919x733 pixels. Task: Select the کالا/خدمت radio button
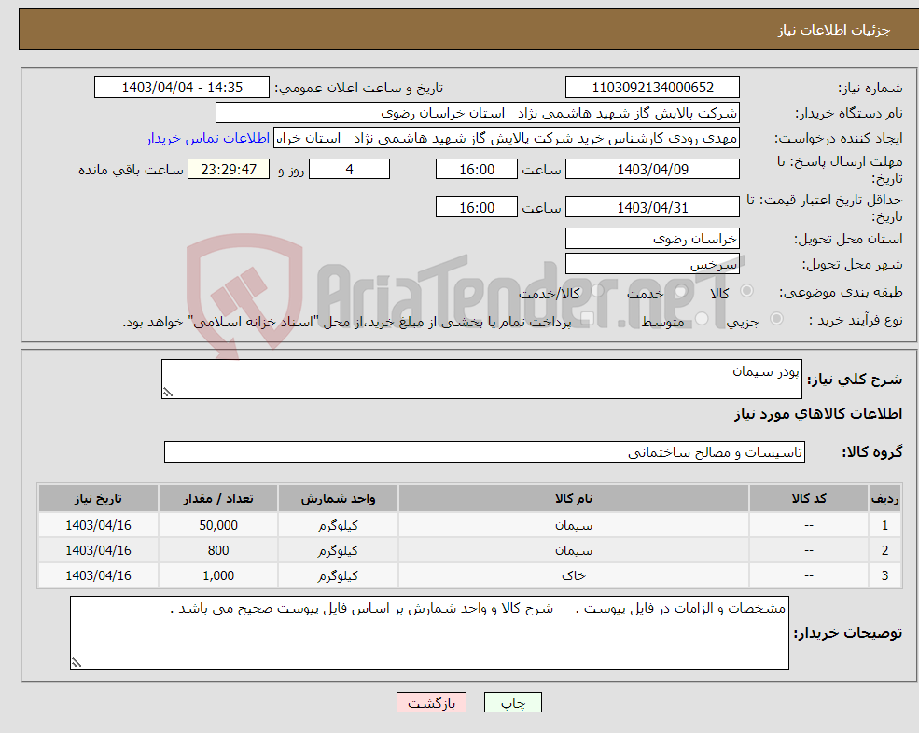tap(597, 291)
